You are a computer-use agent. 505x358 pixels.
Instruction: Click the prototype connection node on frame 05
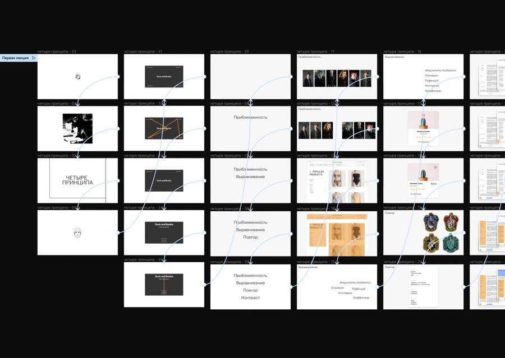point(291,77)
